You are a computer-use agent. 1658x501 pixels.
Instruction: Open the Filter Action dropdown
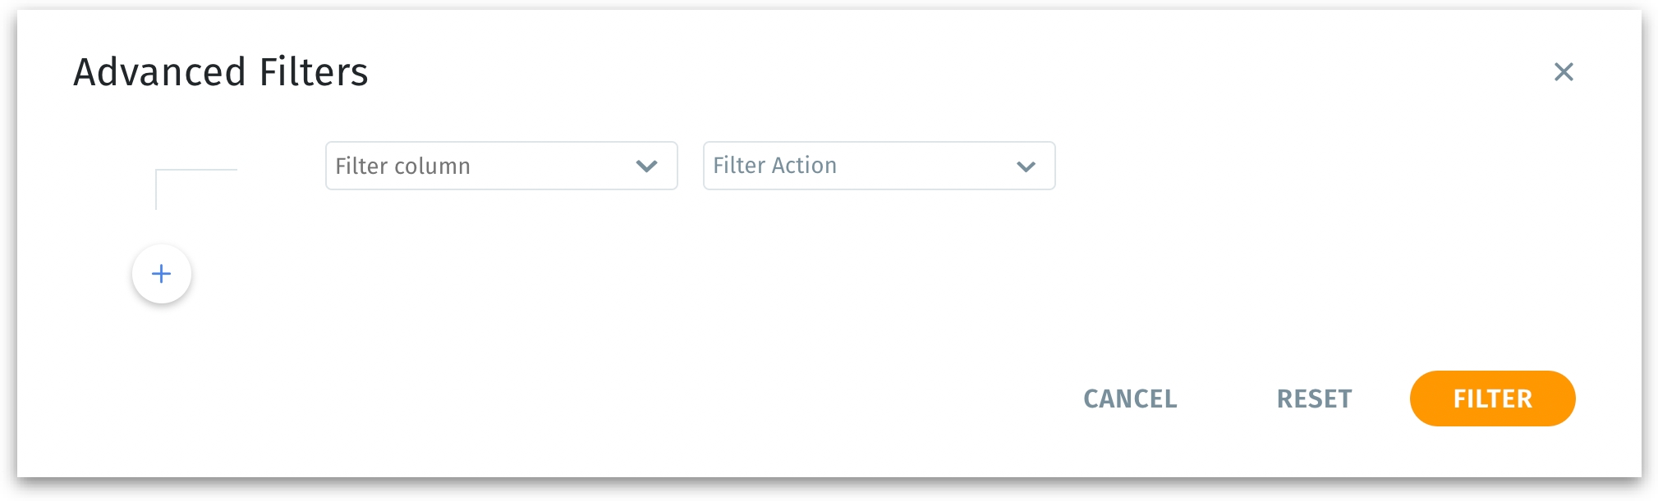coord(879,166)
